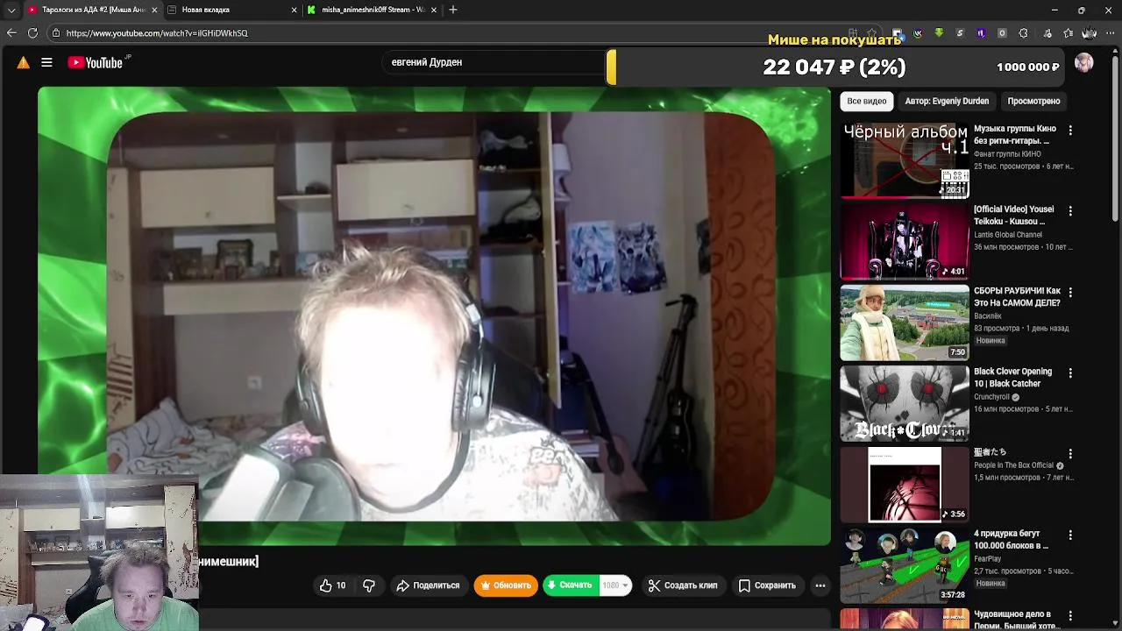The width and height of the screenshot is (1122, 631).
Task: Click the VK extension icon
Action: pos(918,33)
